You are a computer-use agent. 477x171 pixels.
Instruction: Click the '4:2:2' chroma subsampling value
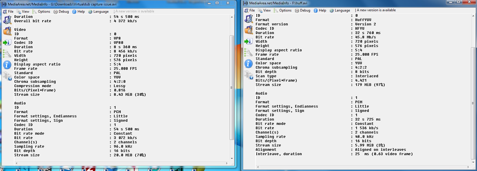(x=361, y=67)
